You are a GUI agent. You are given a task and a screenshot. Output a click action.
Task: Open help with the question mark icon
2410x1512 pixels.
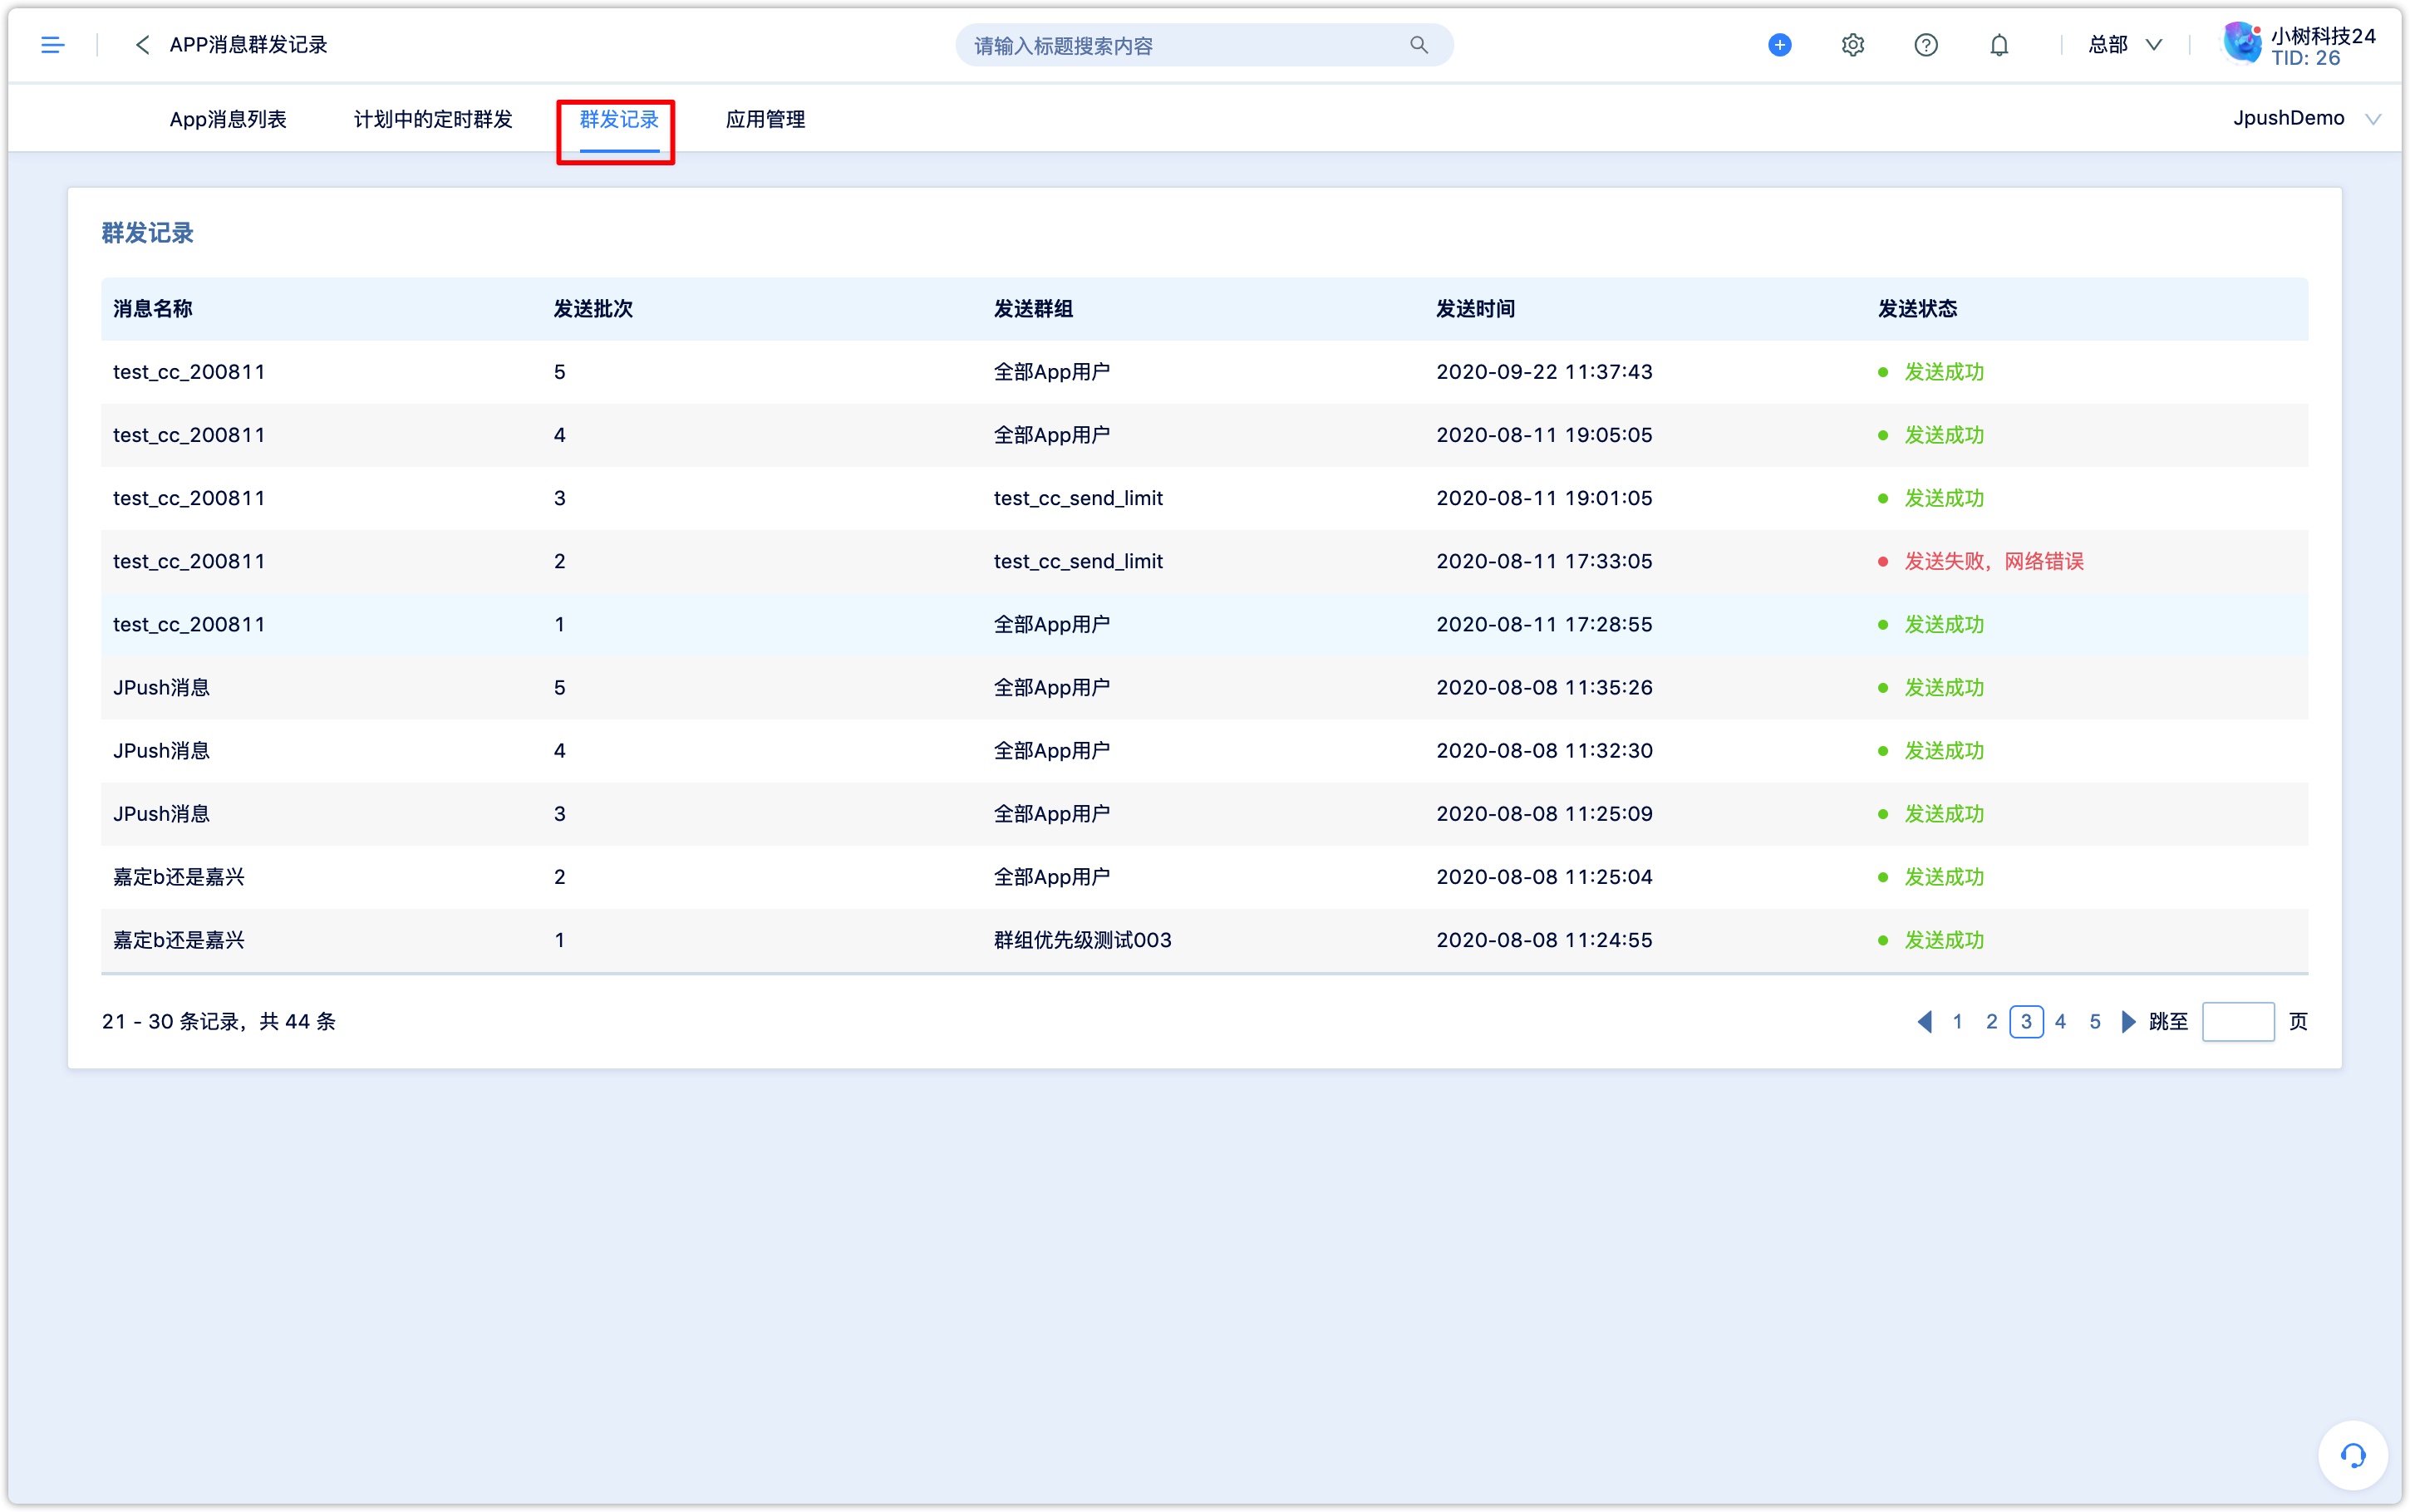pyautogui.click(x=1925, y=45)
